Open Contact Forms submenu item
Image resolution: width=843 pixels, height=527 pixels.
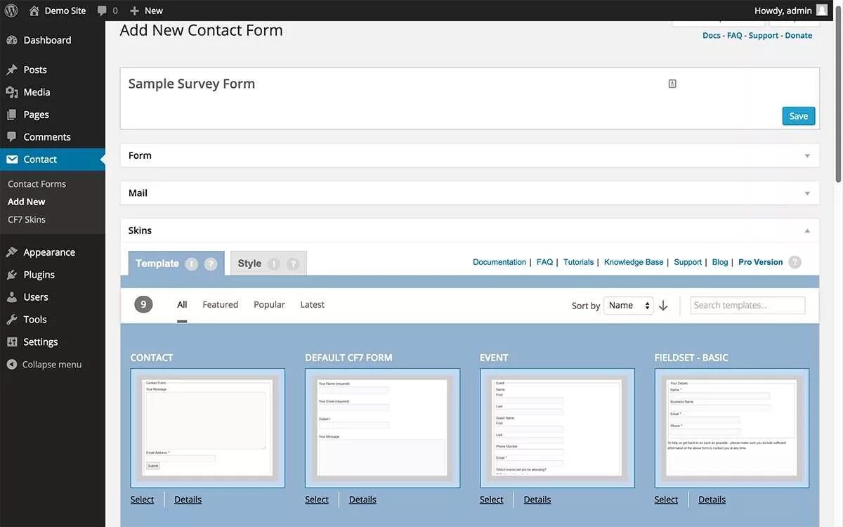(37, 184)
